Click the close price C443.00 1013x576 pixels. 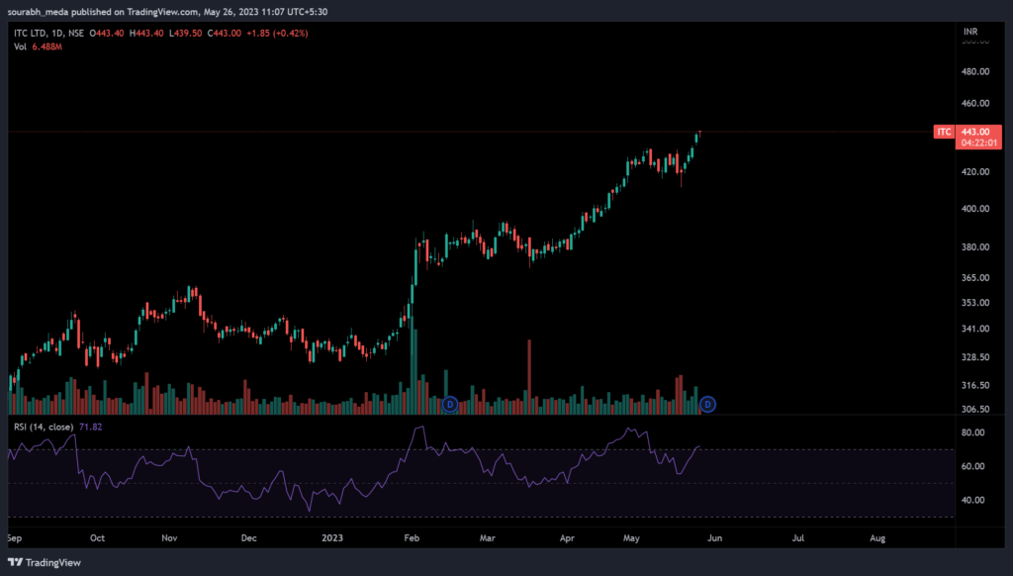[x=224, y=33]
